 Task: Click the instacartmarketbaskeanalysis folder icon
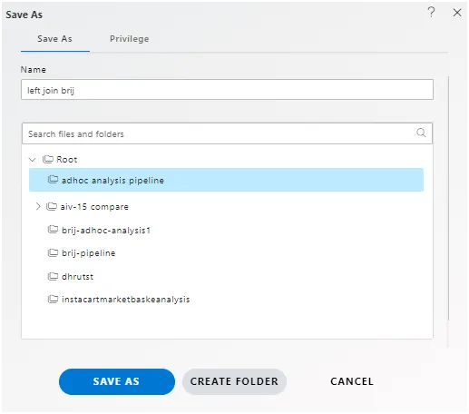[53, 300]
